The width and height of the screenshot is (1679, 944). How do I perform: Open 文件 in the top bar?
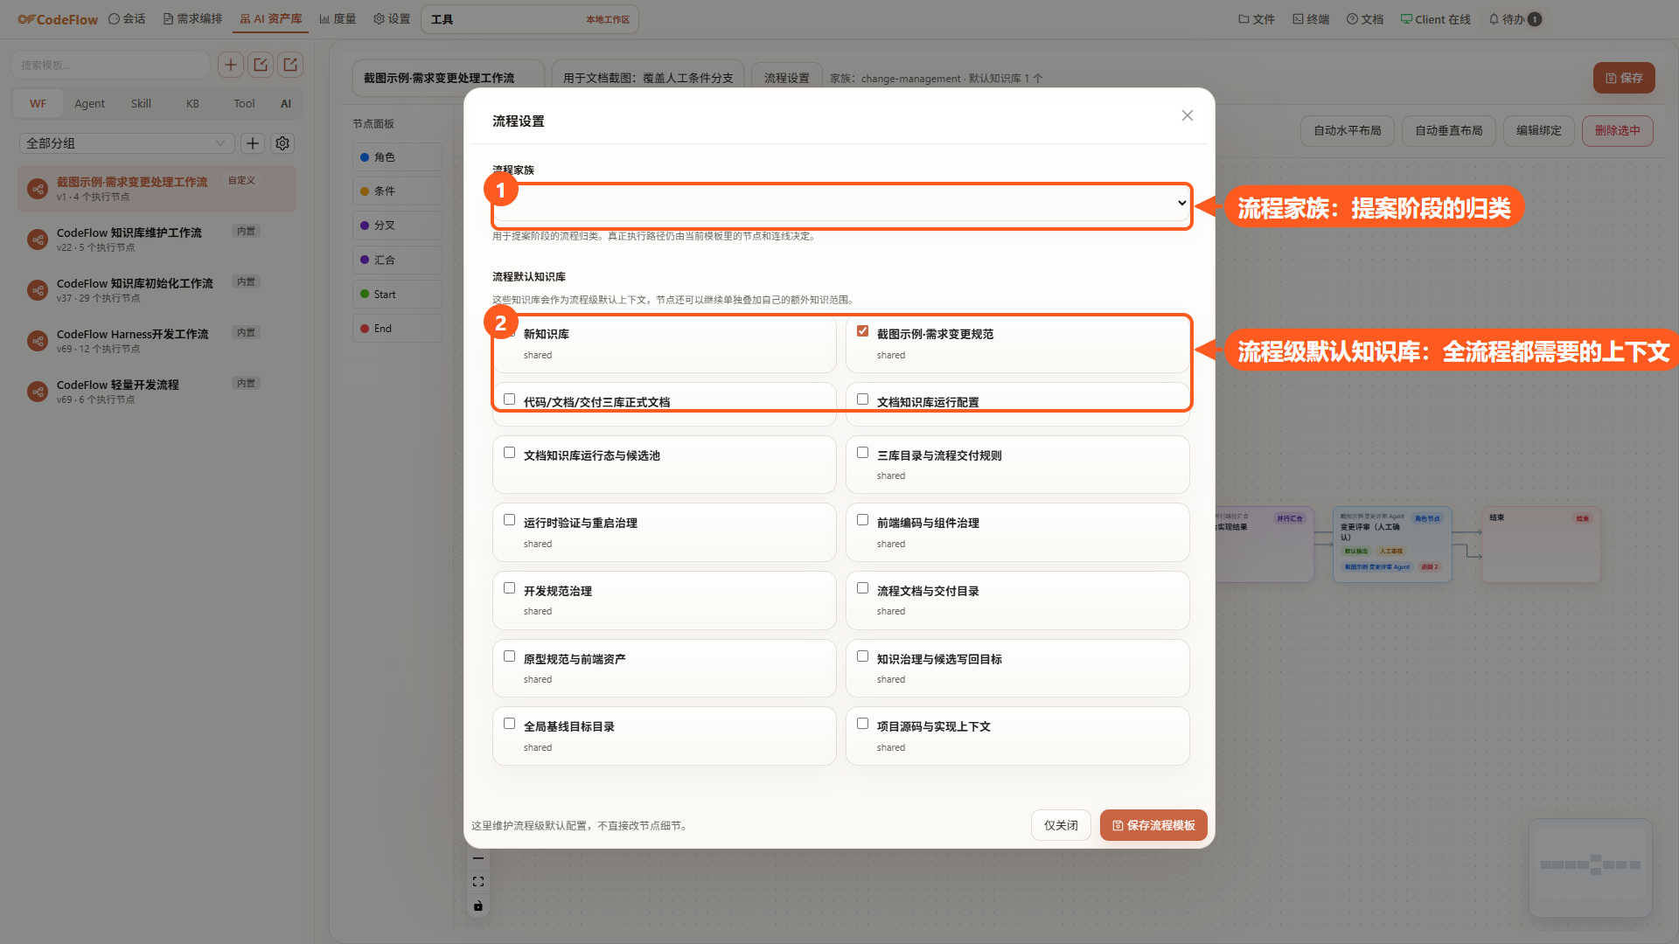(x=1257, y=19)
